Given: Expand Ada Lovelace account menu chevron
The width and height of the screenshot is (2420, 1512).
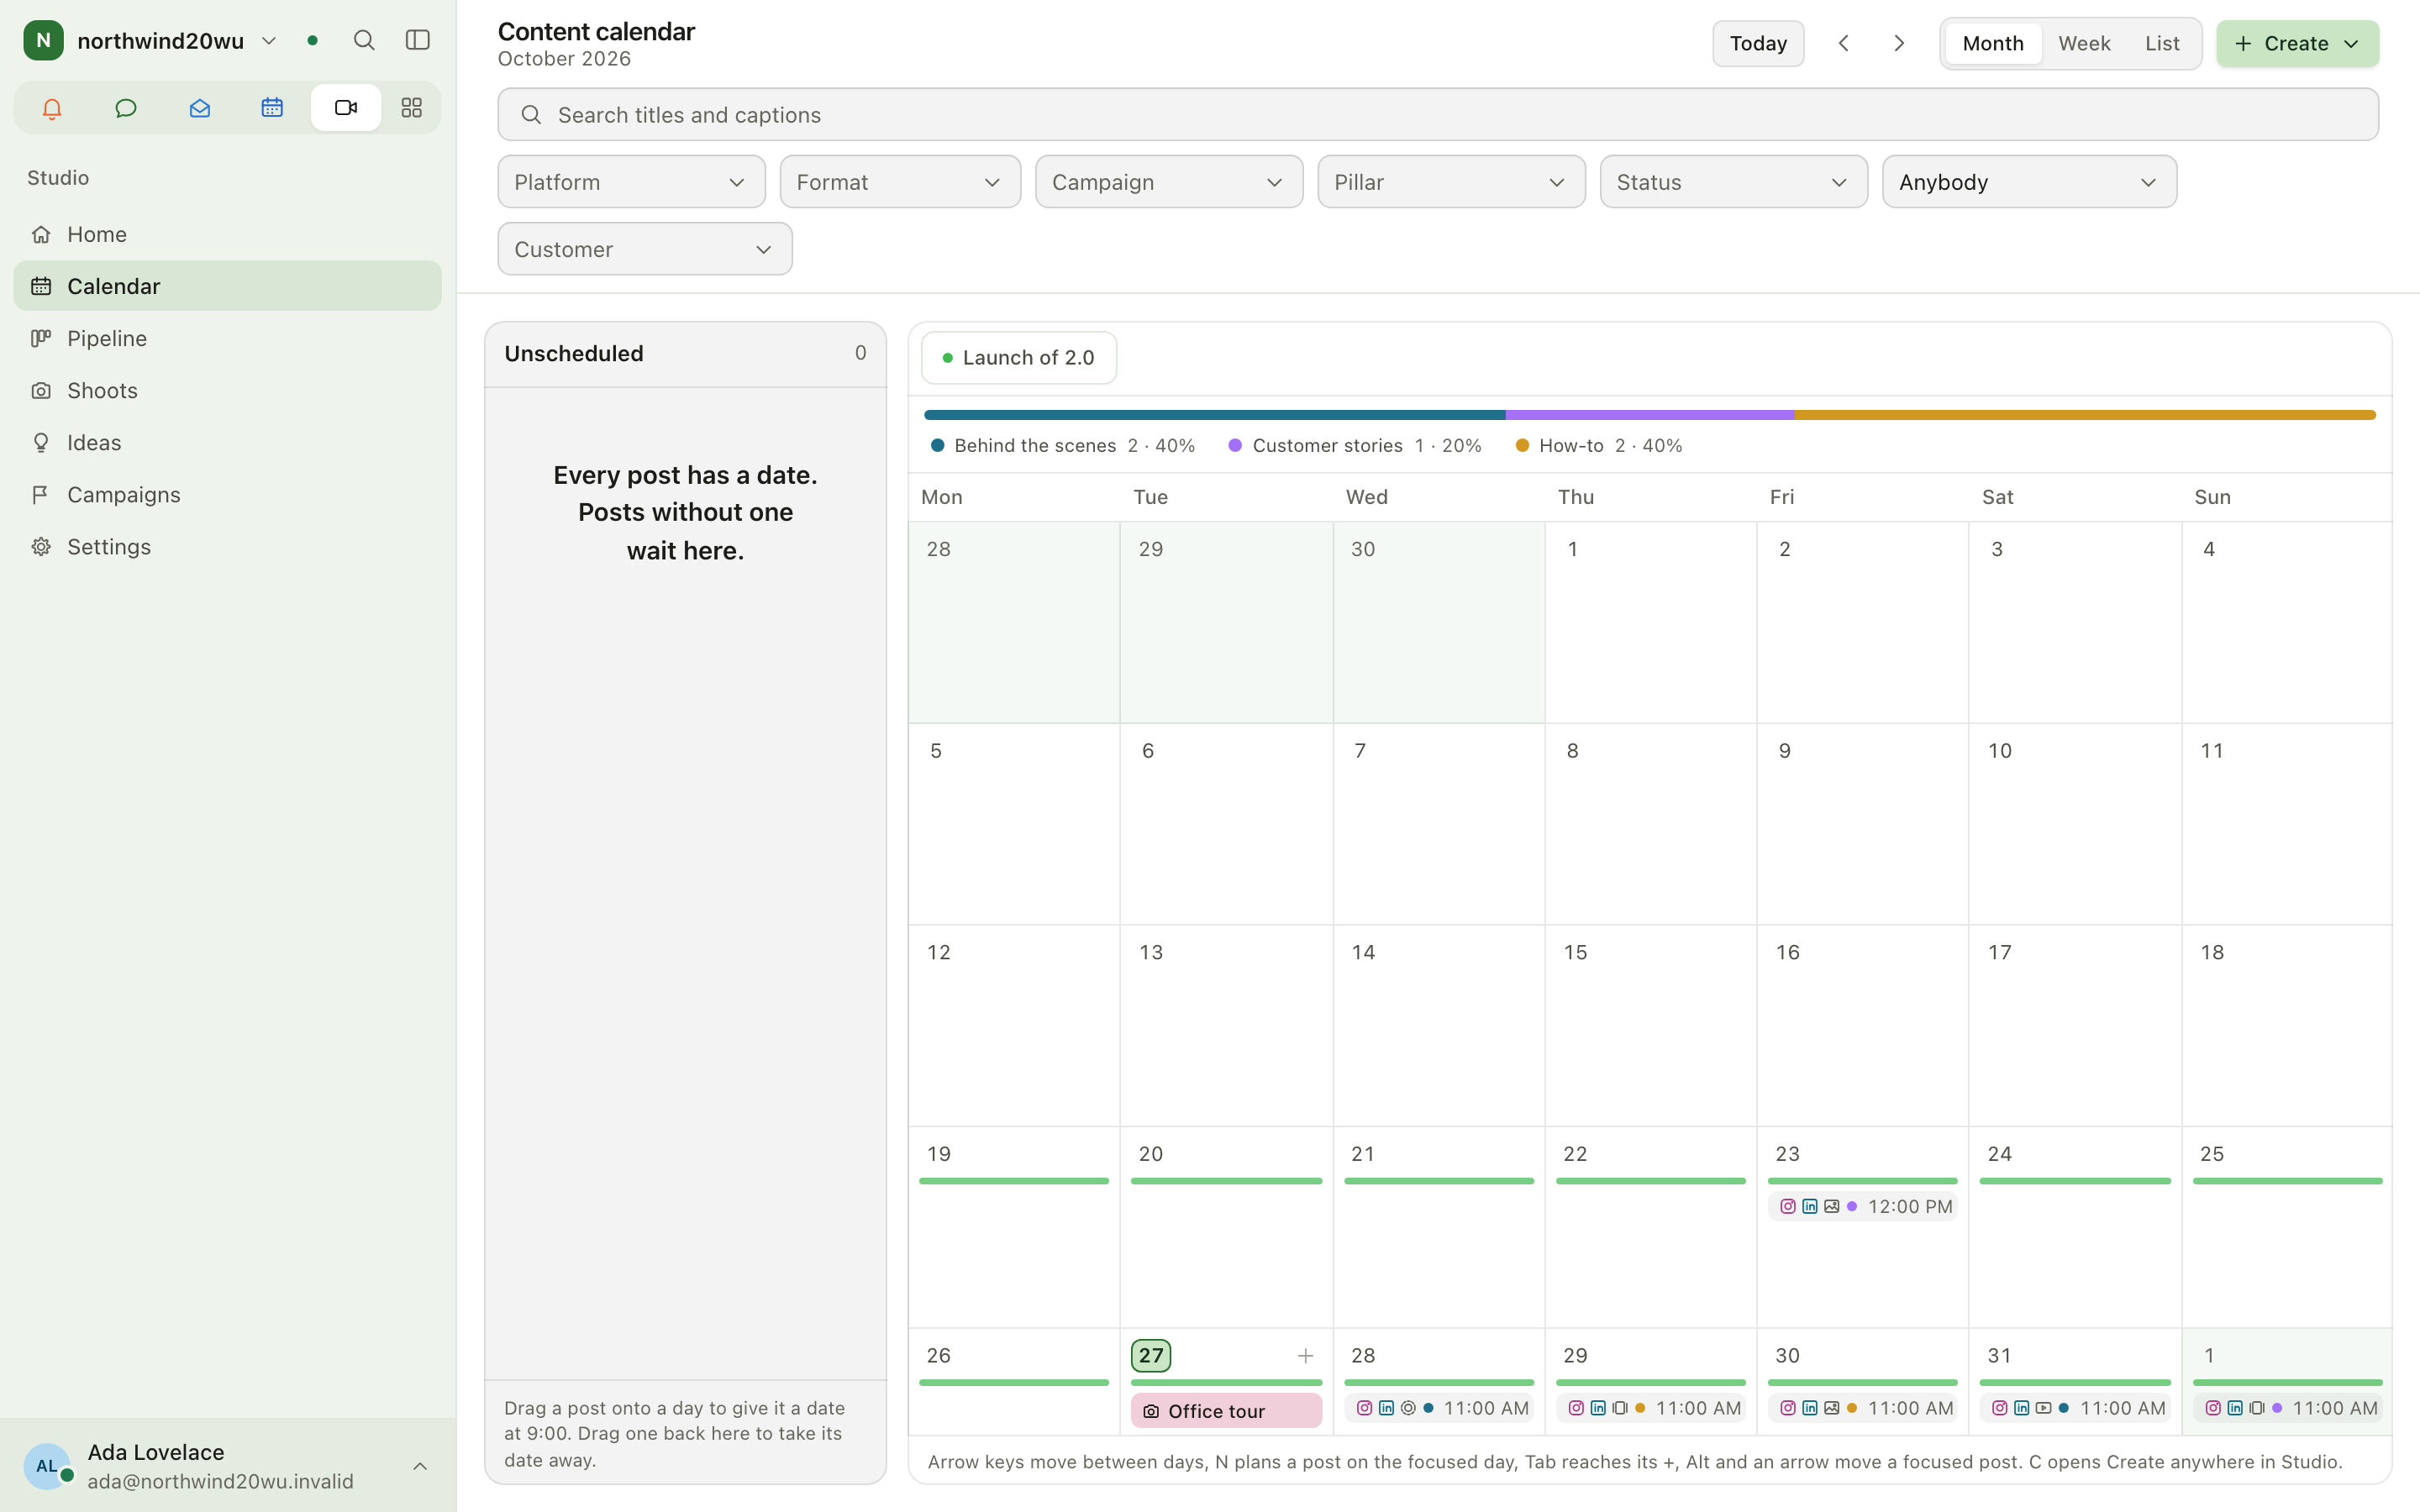Looking at the screenshot, I should (x=420, y=1466).
